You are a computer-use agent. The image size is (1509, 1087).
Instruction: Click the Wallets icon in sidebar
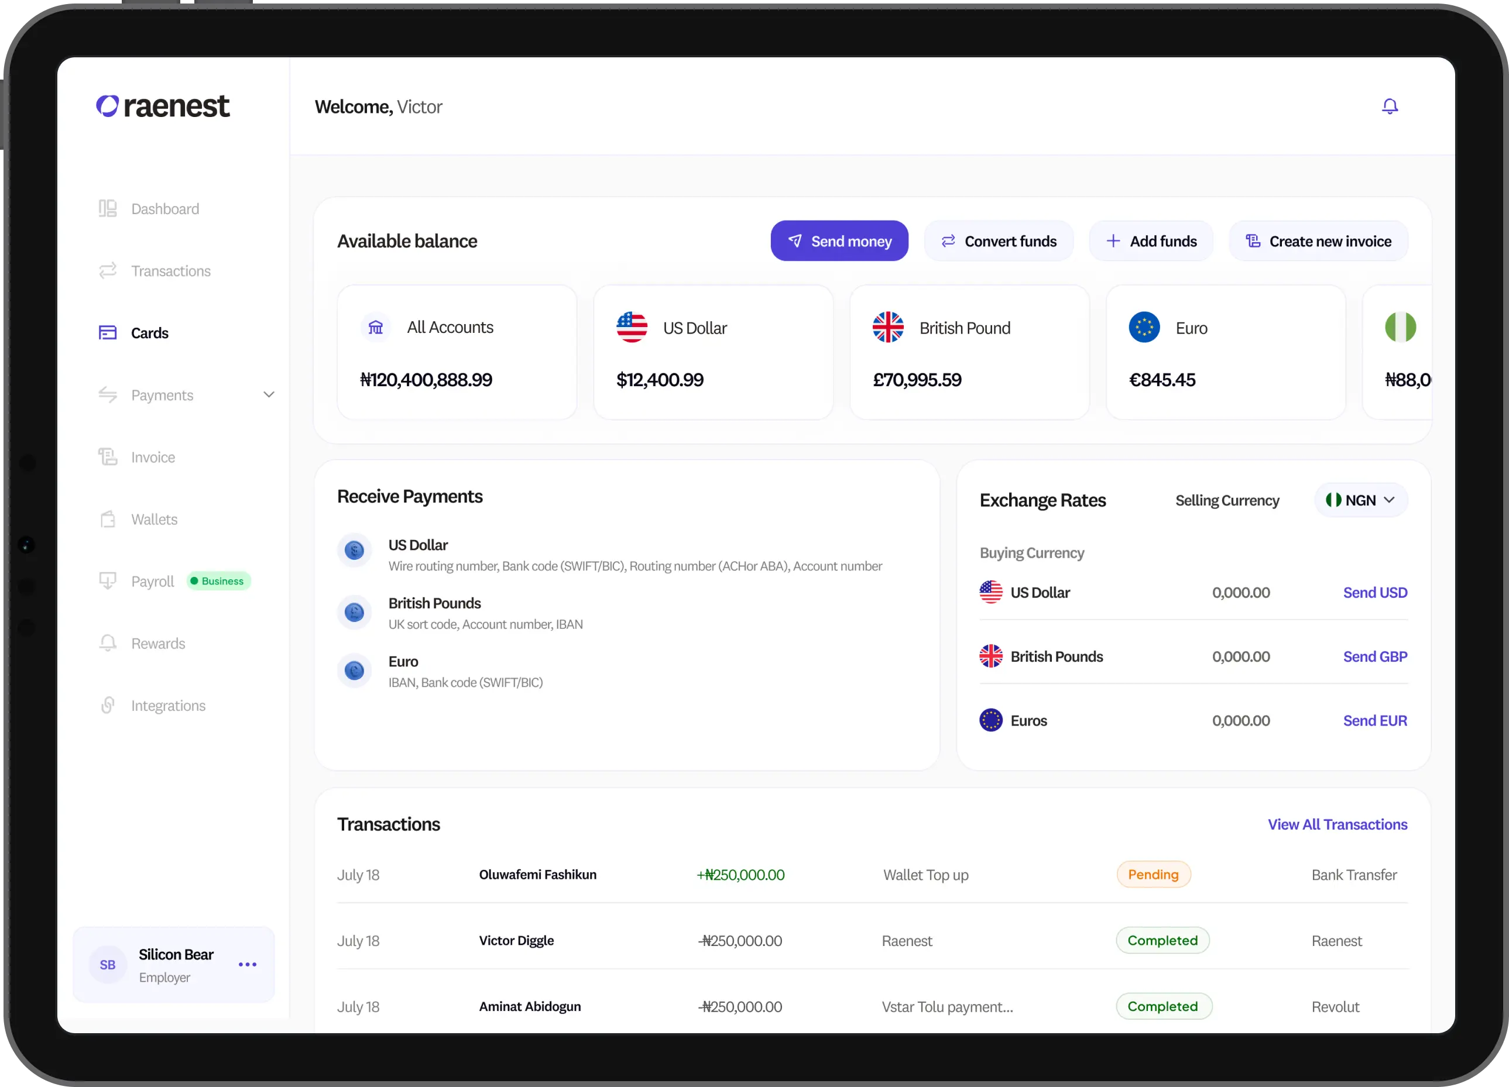coord(108,520)
